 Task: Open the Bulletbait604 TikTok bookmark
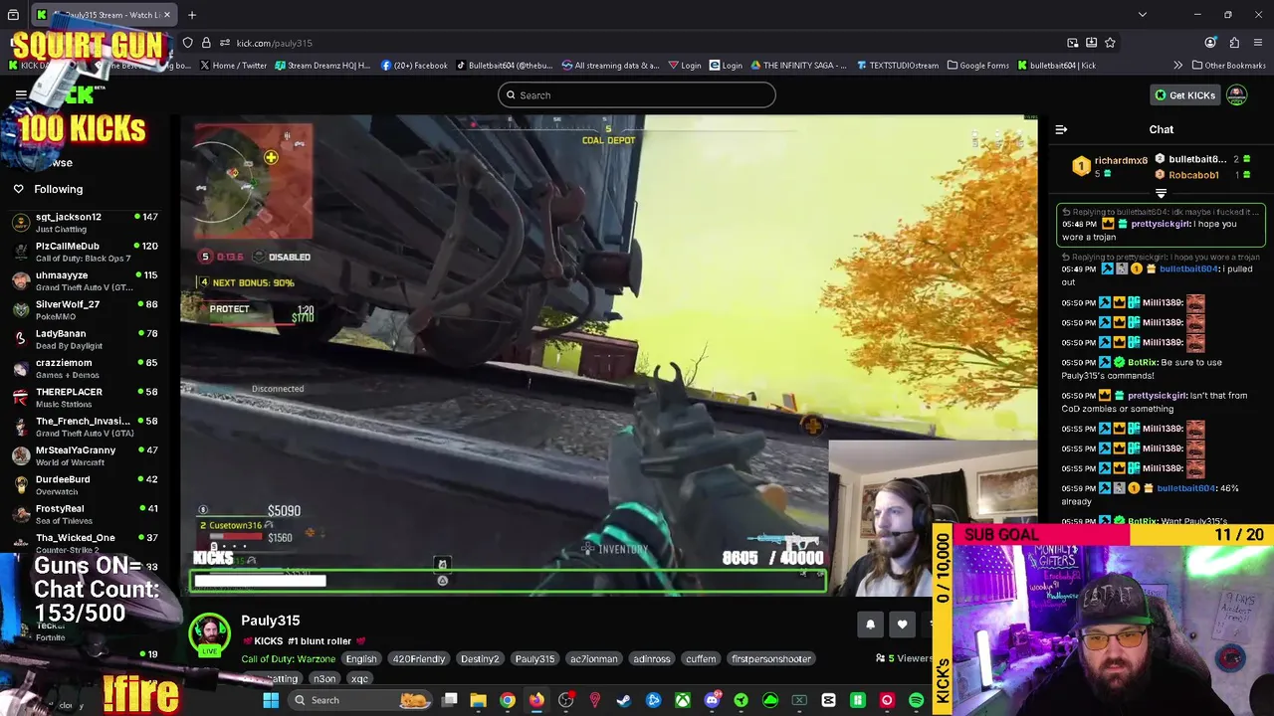click(504, 66)
